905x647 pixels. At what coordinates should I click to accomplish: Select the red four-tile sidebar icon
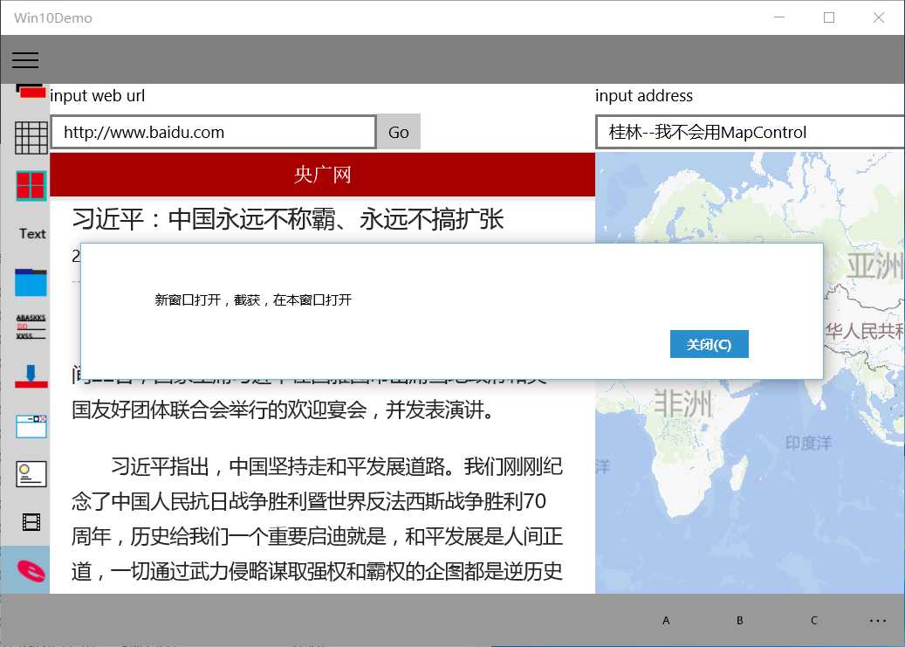click(x=31, y=186)
